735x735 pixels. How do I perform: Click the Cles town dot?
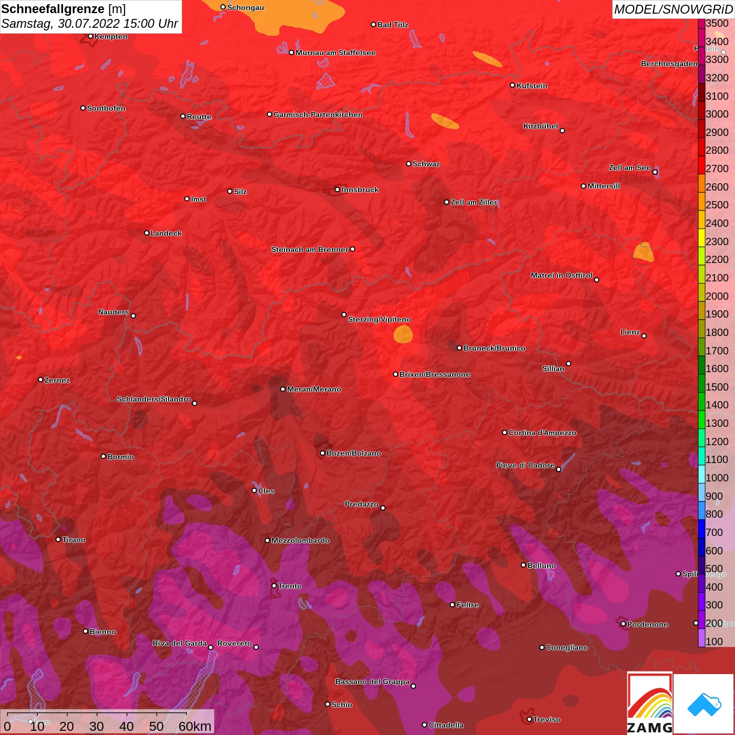click(x=254, y=490)
